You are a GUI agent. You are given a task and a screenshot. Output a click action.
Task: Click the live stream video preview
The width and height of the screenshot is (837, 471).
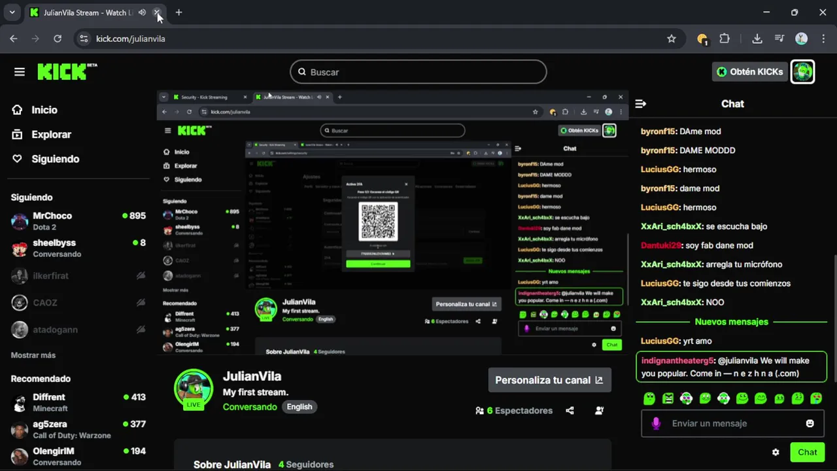point(392,222)
